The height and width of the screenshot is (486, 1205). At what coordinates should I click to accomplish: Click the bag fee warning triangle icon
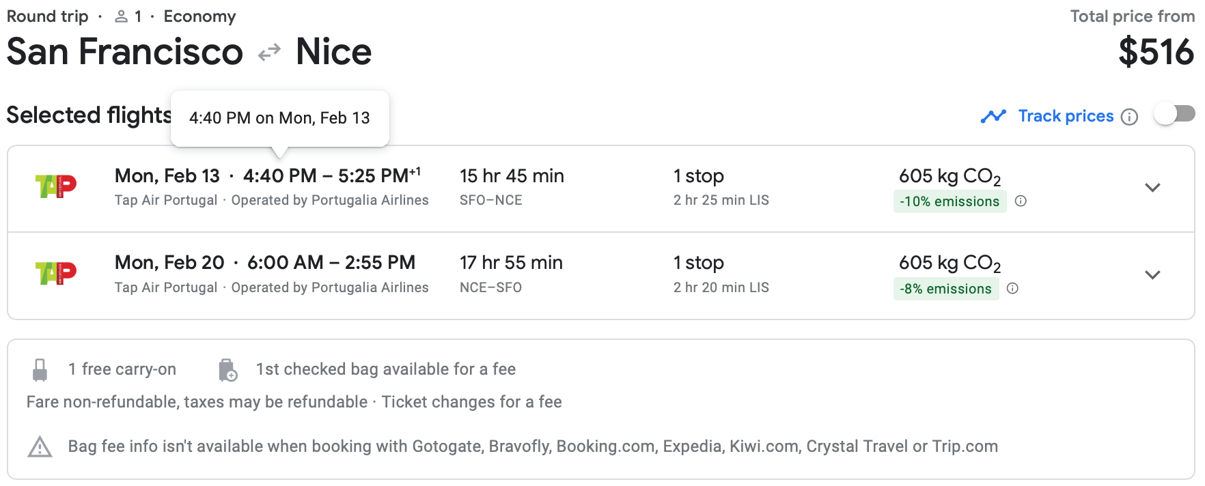click(40, 447)
